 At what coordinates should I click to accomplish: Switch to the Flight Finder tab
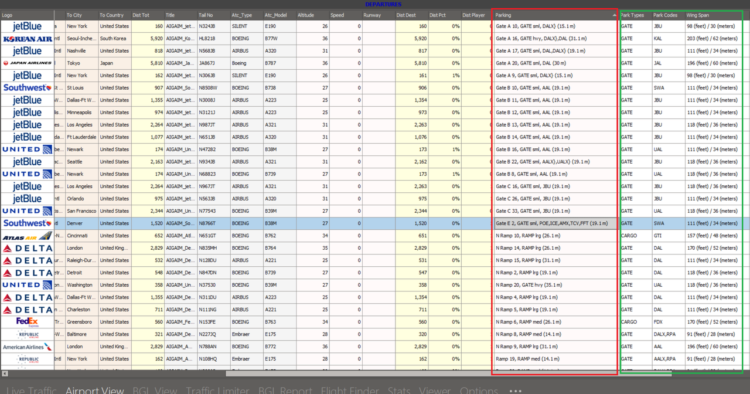click(350, 390)
